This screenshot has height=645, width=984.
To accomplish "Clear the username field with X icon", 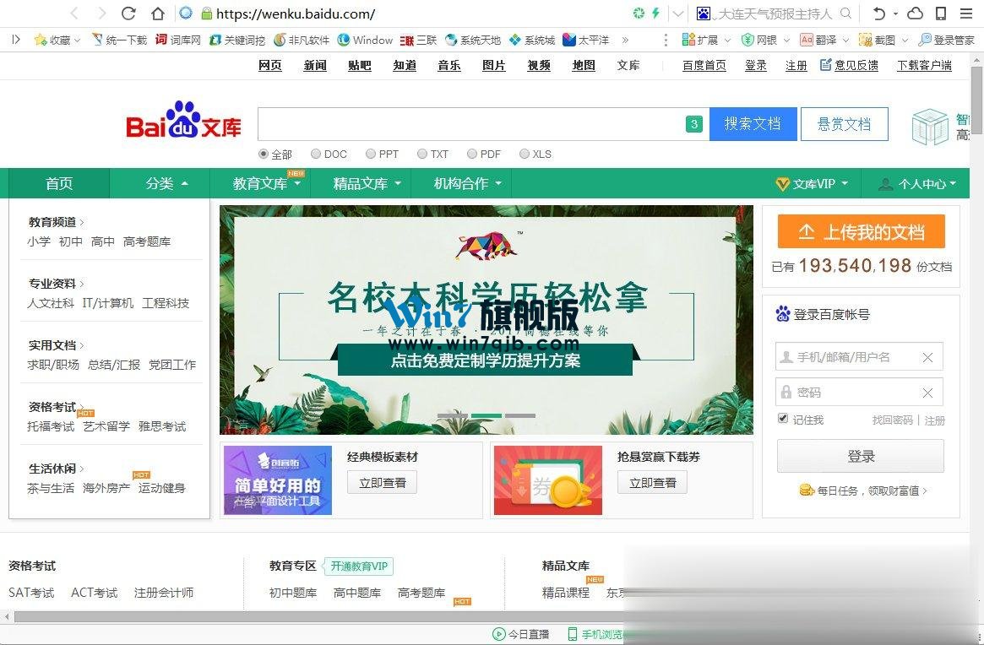I will [927, 357].
